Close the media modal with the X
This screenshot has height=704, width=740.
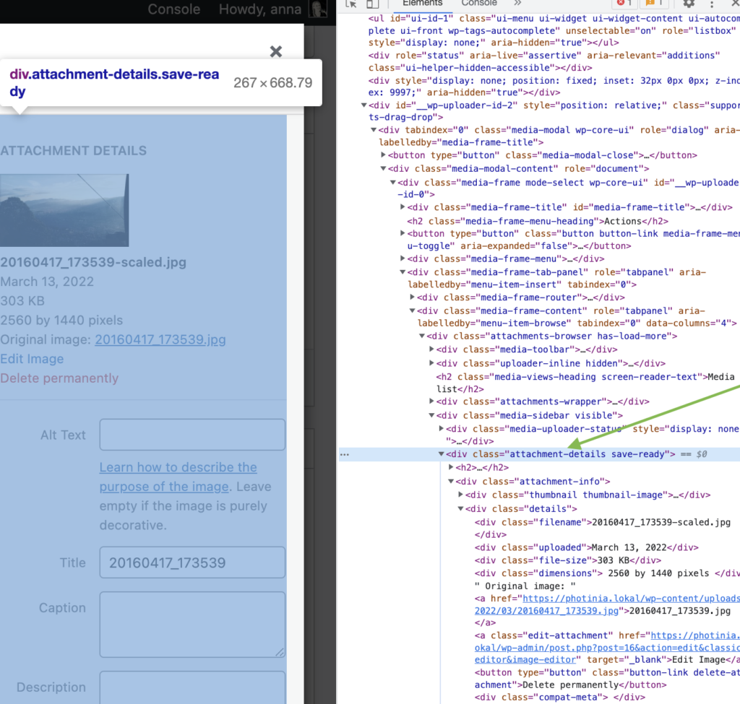coord(275,51)
